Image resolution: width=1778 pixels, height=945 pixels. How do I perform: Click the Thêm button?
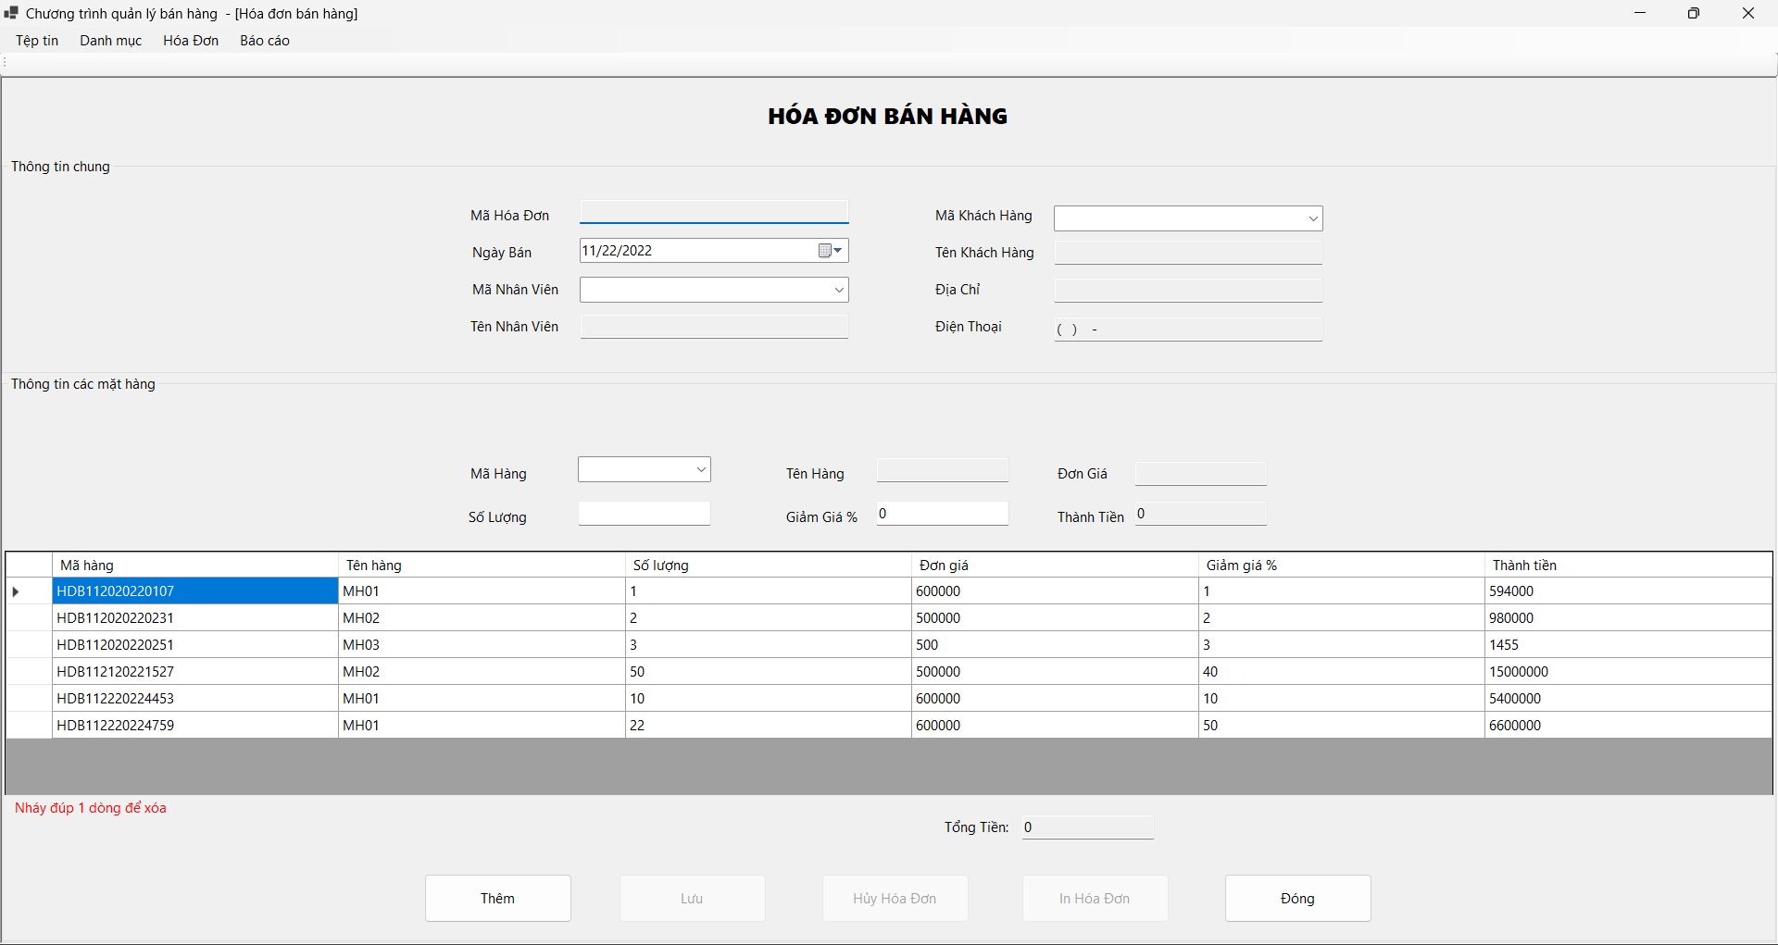click(x=497, y=898)
